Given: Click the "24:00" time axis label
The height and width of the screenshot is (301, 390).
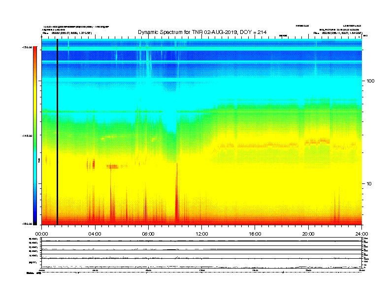Looking at the screenshot, I should coord(361,234).
